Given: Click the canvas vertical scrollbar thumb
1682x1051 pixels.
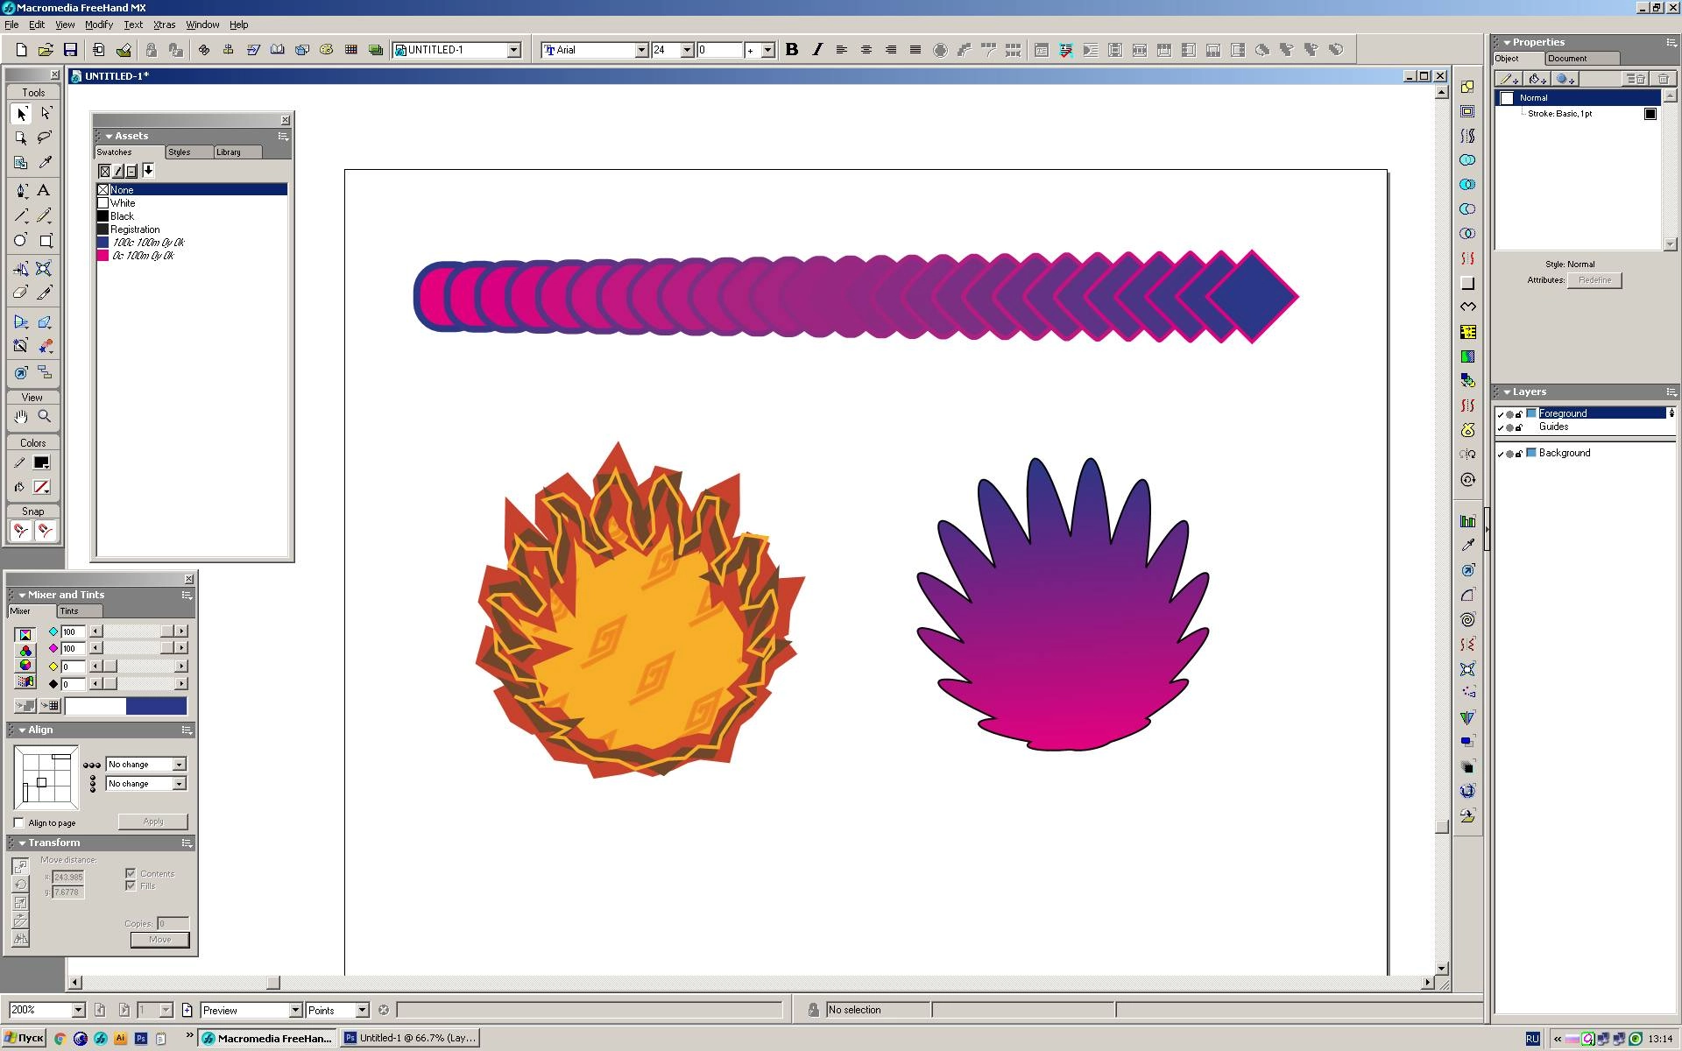Looking at the screenshot, I should [1441, 827].
